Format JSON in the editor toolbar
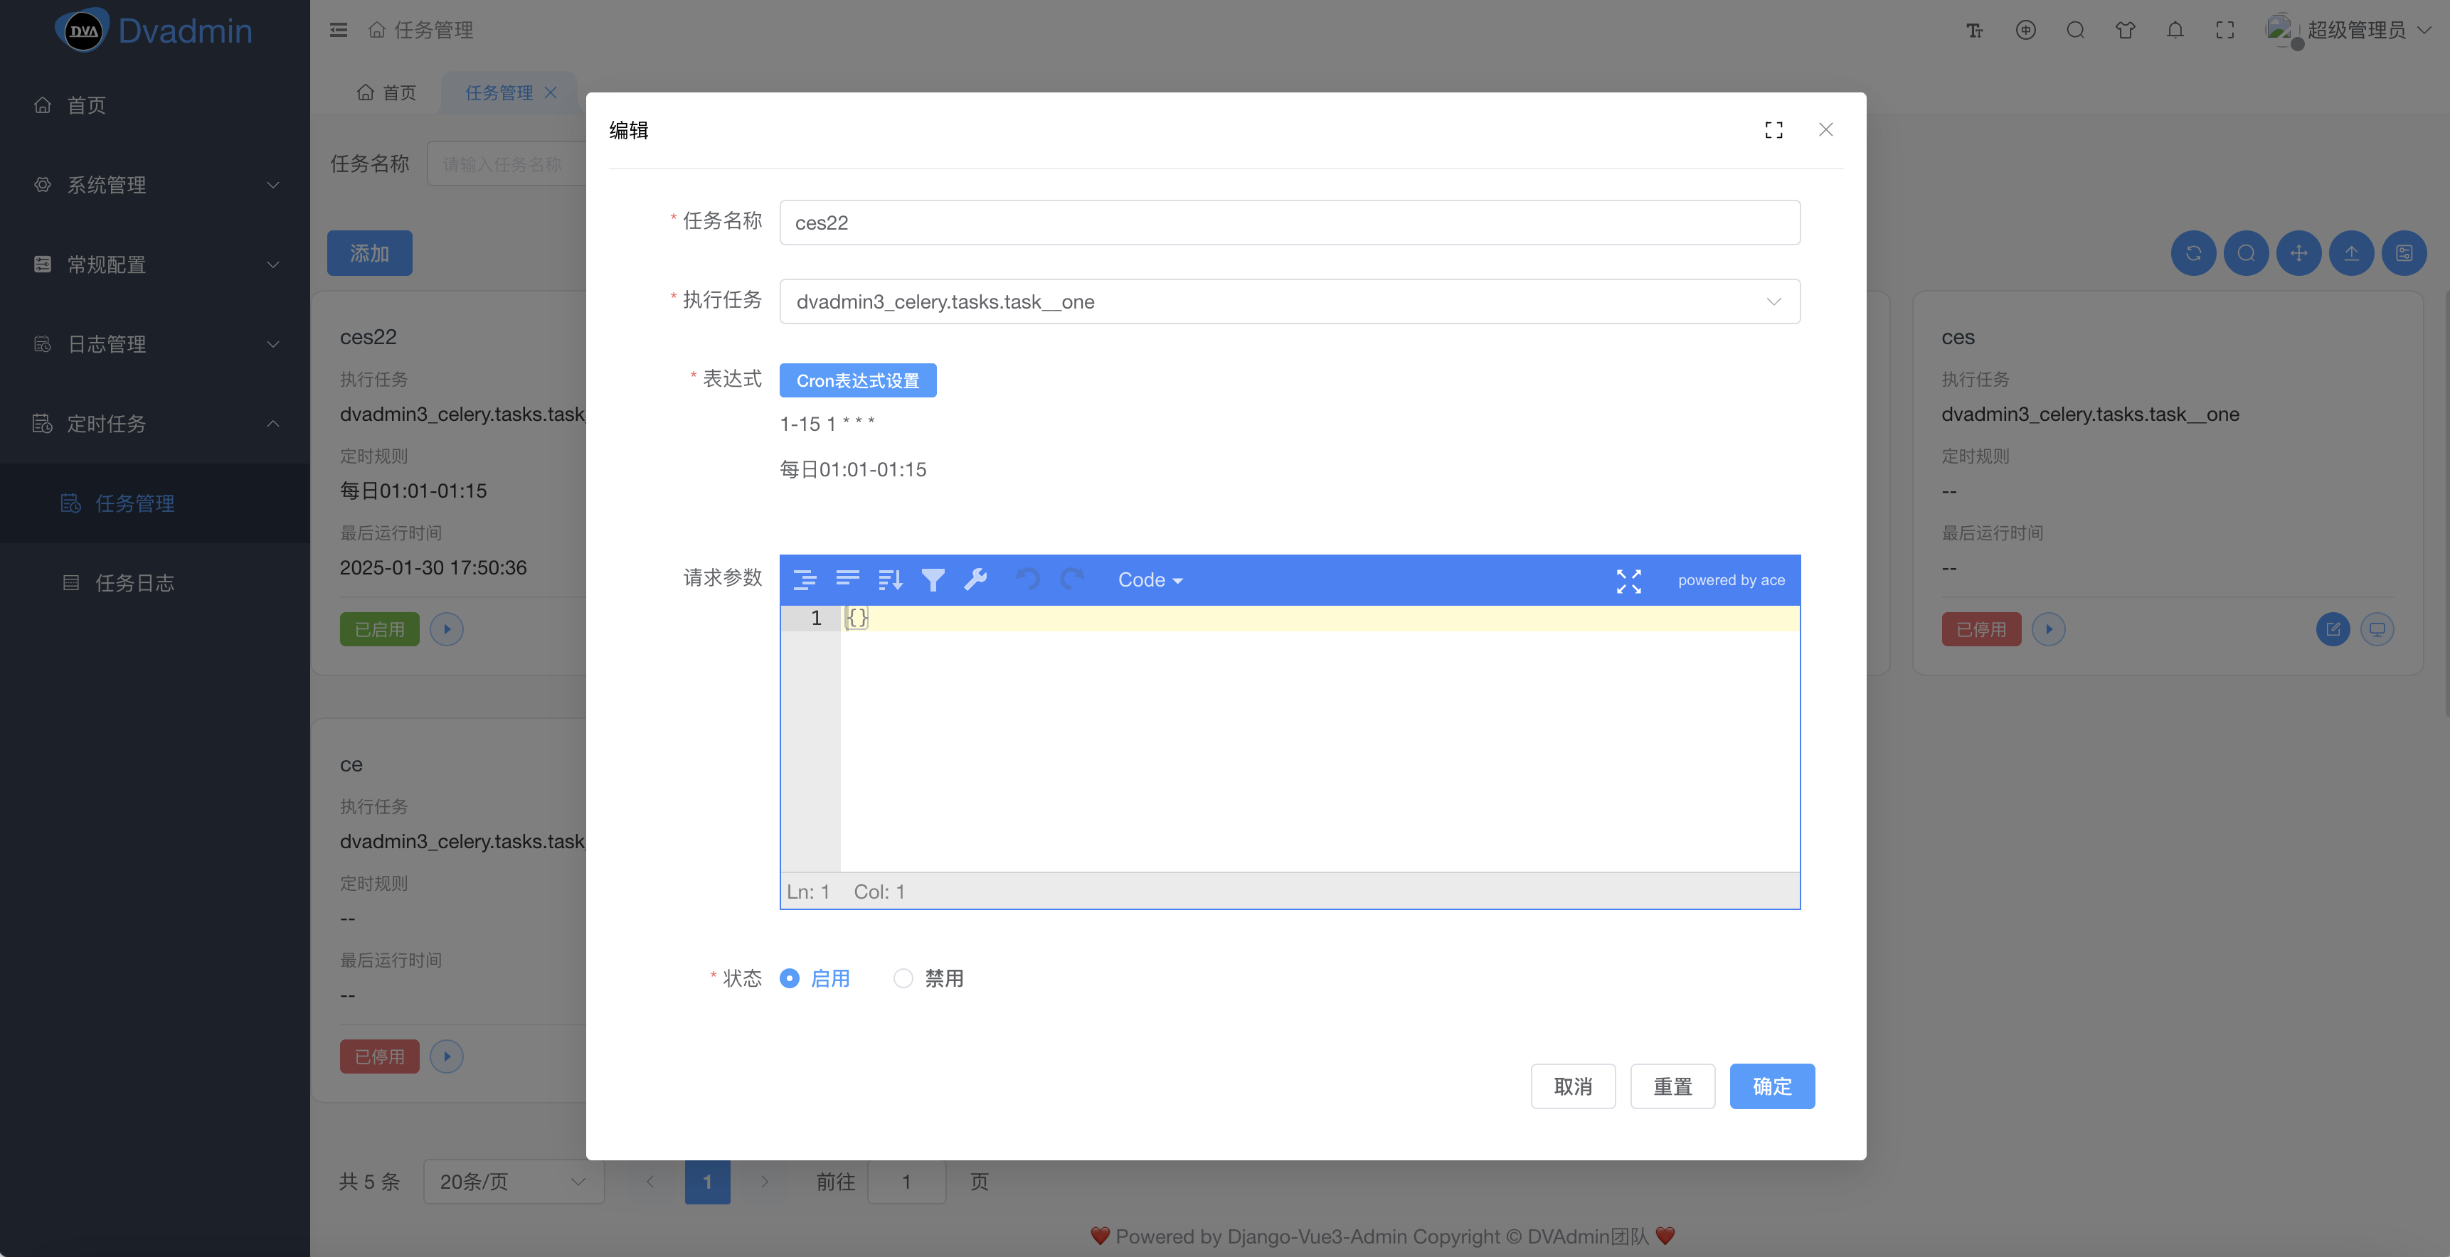 pyautogui.click(x=805, y=580)
